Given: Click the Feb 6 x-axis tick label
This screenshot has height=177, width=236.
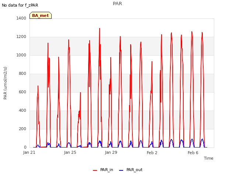Looking at the screenshot, I should pyautogui.click(x=193, y=153).
